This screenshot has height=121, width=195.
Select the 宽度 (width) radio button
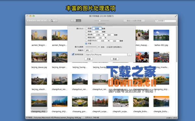click(86, 28)
